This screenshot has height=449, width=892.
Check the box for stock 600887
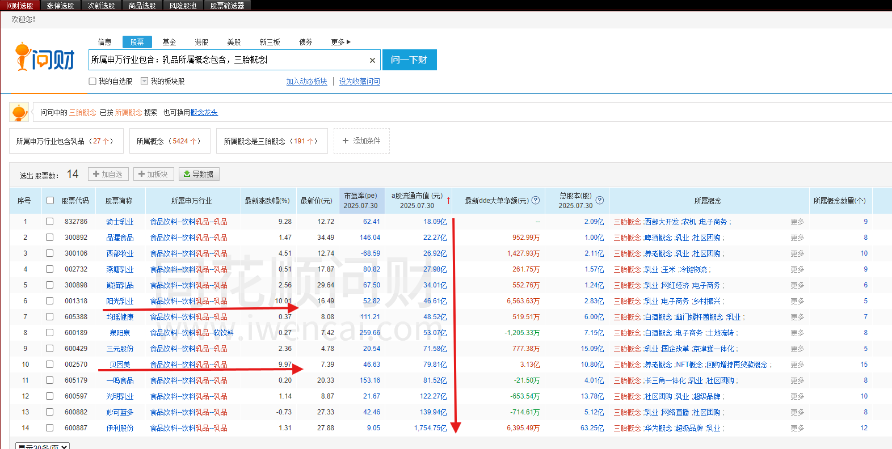(x=50, y=428)
